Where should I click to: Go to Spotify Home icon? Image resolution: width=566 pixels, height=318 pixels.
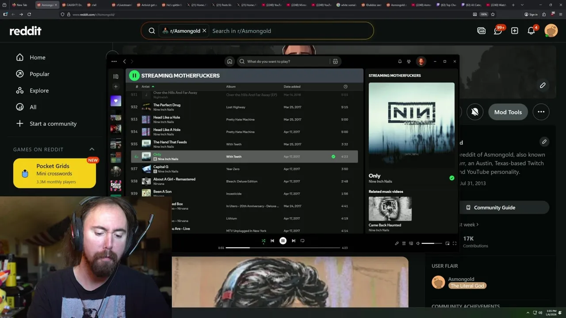229,61
